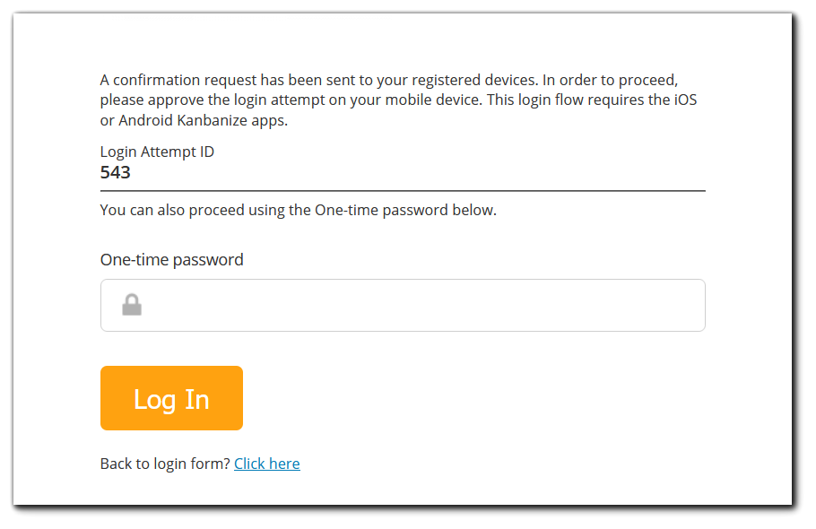Click the phrase 'mobile device' in paragraph
Image resolution: width=816 pixels, height=529 pixels.
pos(432,100)
